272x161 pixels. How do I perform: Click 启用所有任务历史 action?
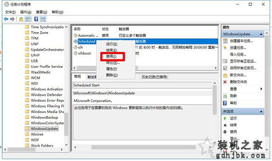coord(243,68)
